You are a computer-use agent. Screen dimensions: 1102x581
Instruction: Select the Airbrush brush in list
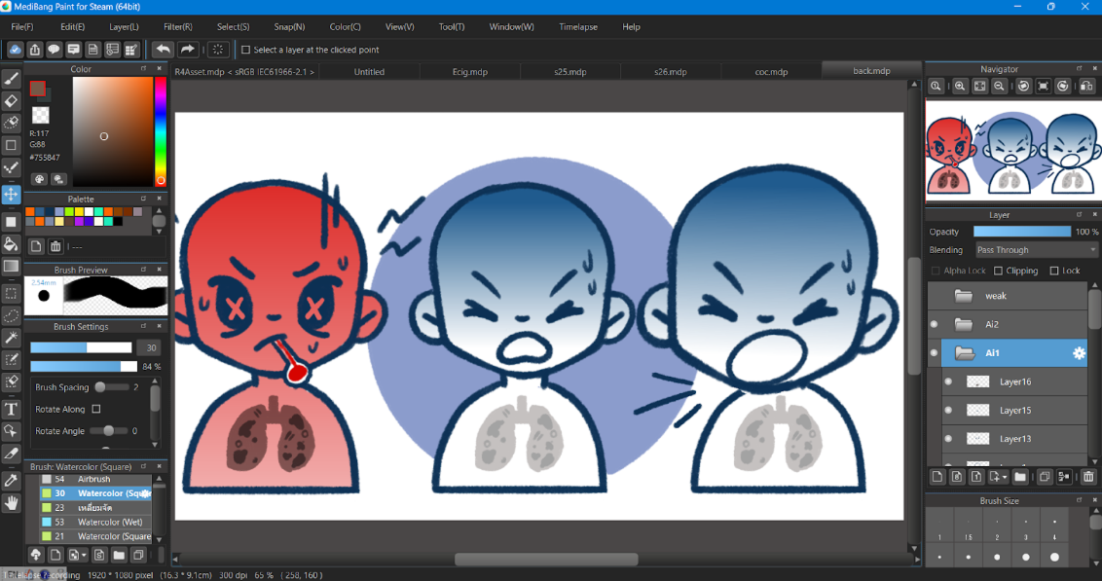point(94,480)
